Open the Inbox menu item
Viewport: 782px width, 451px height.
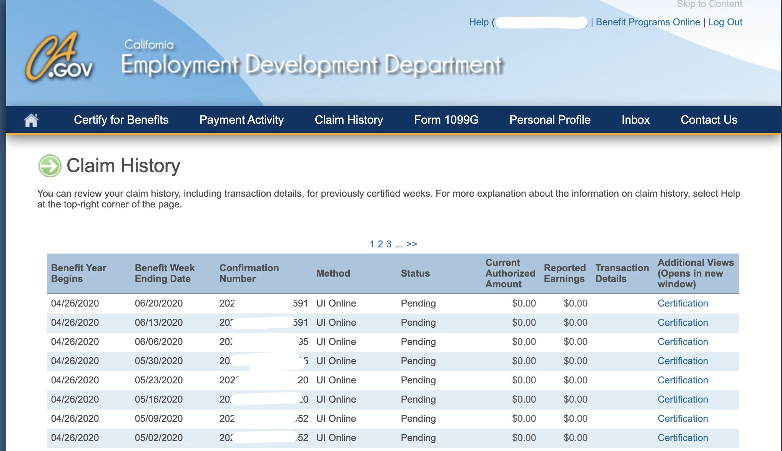(636, 120)
